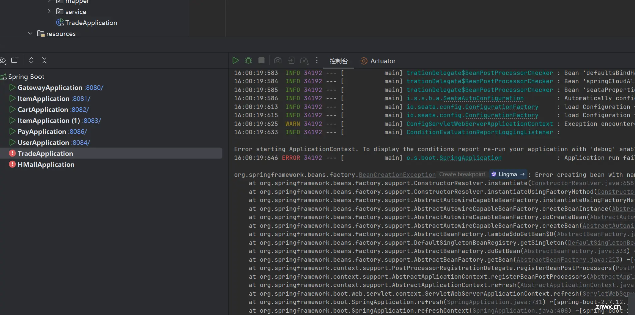Select the TradeApplication failed service row
This screenshot has height=315, width=635.
[111, 153]
